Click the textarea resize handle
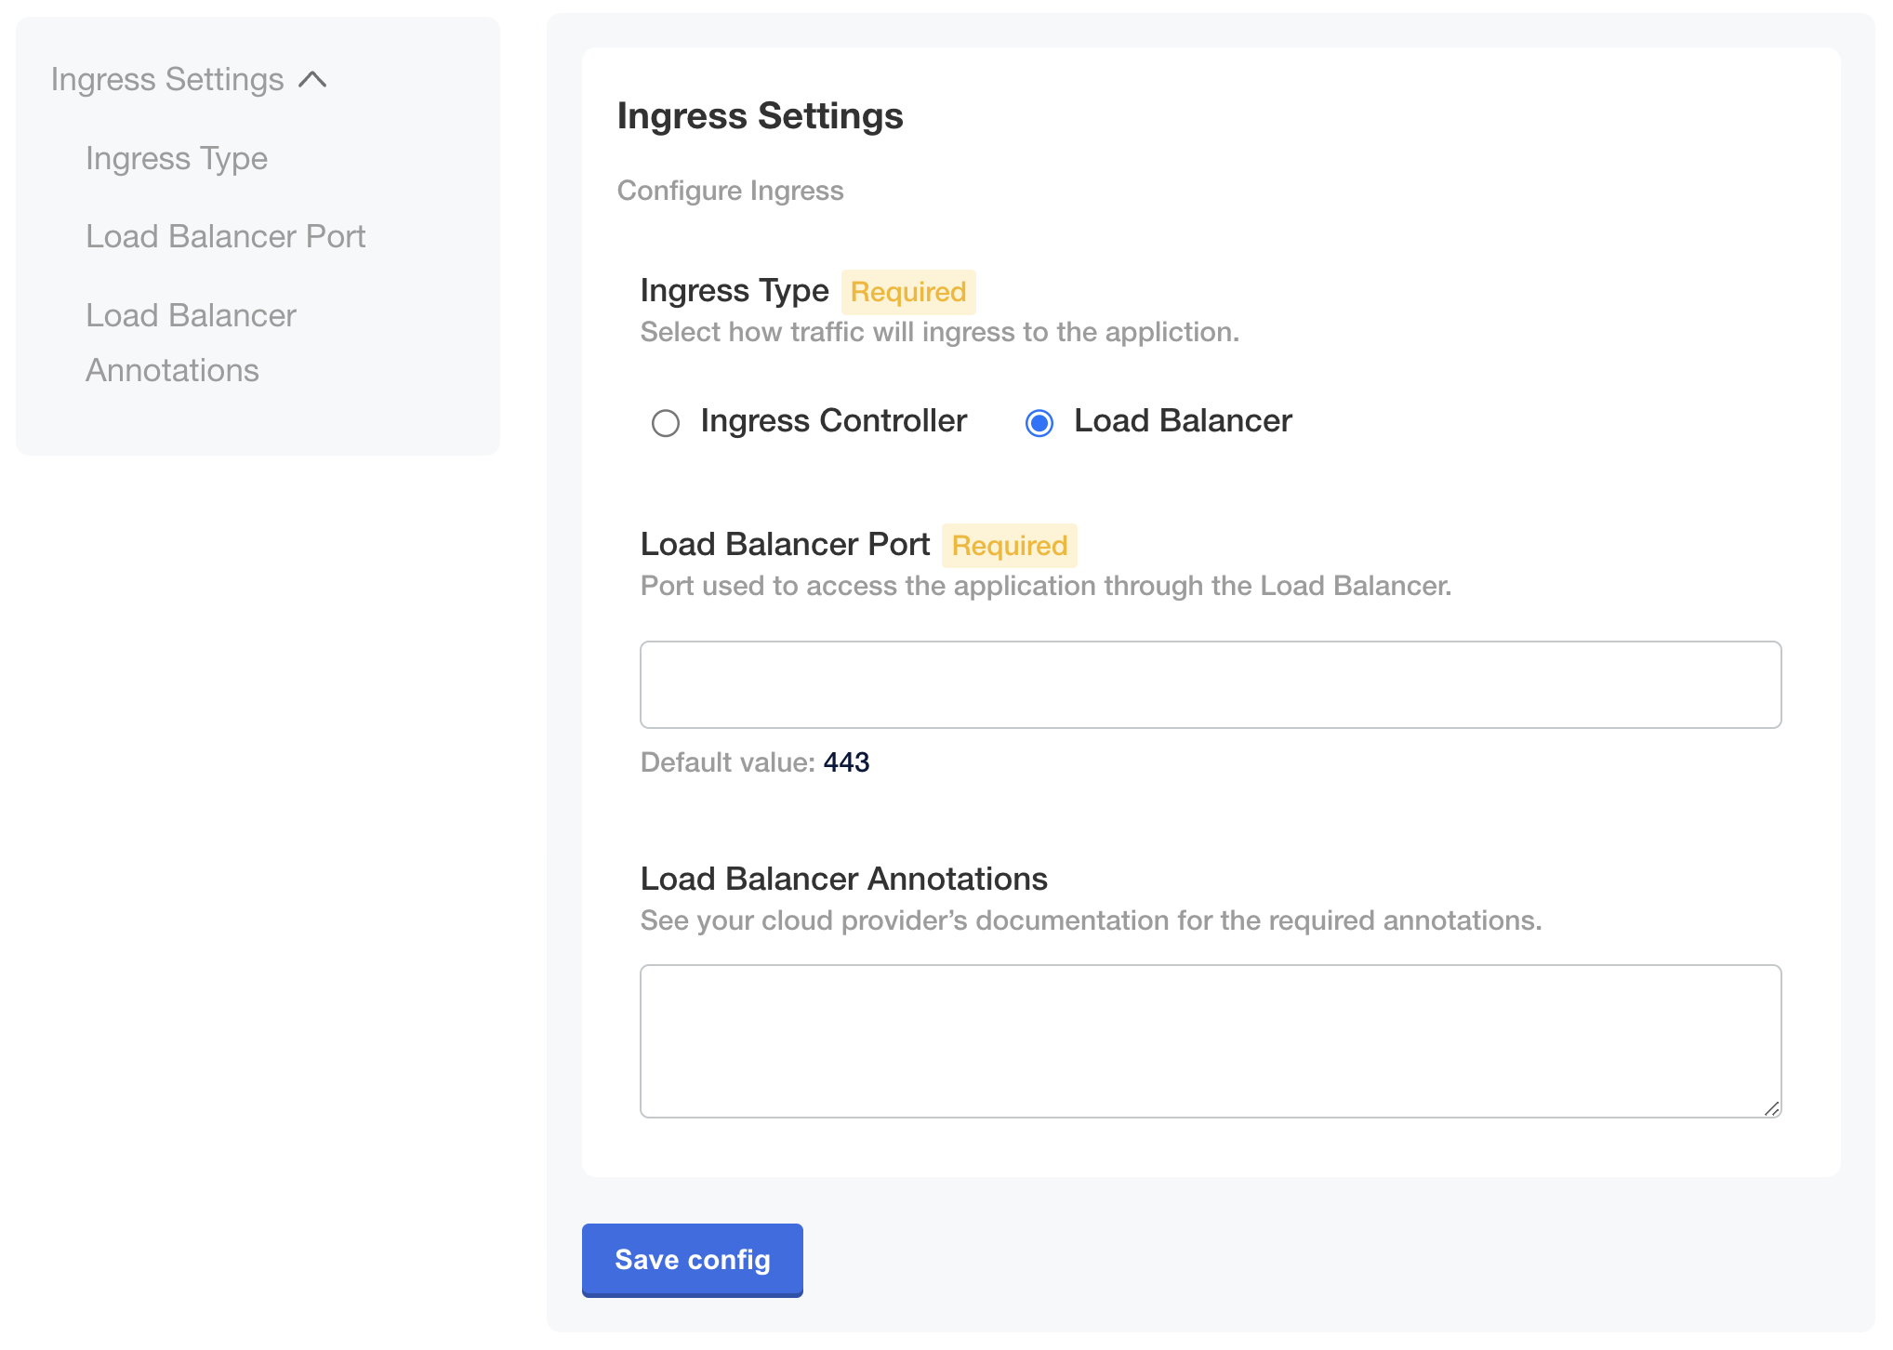The width and height of the screenshot is (1893, 1350). [1773, 1108]
